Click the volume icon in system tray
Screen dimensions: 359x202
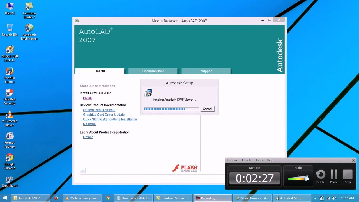pyautogui.click(x=334, y=198)
